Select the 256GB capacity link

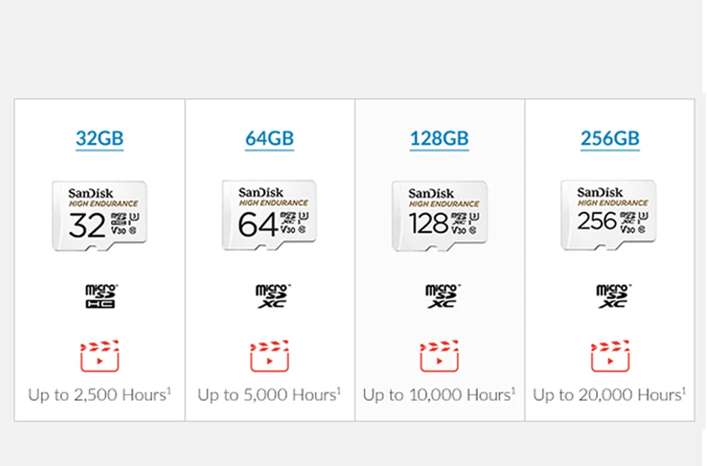click(610, 138)
